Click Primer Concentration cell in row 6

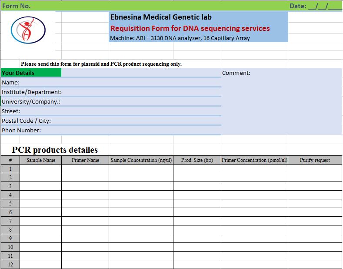coord(254,212)
